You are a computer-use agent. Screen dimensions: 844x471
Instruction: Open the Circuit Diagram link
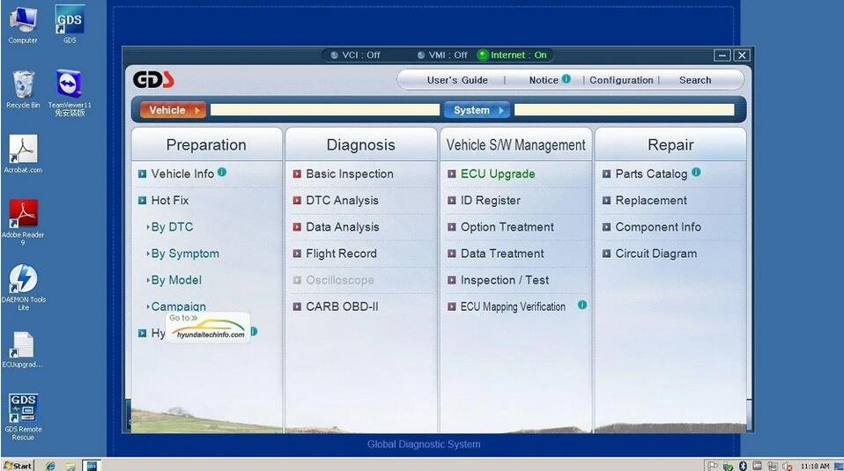[655, 254]
